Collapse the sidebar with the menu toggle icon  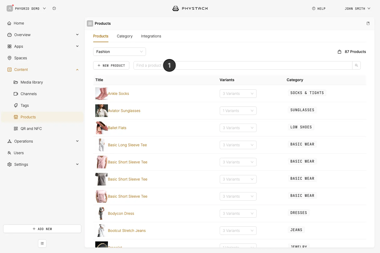(42, 244)
